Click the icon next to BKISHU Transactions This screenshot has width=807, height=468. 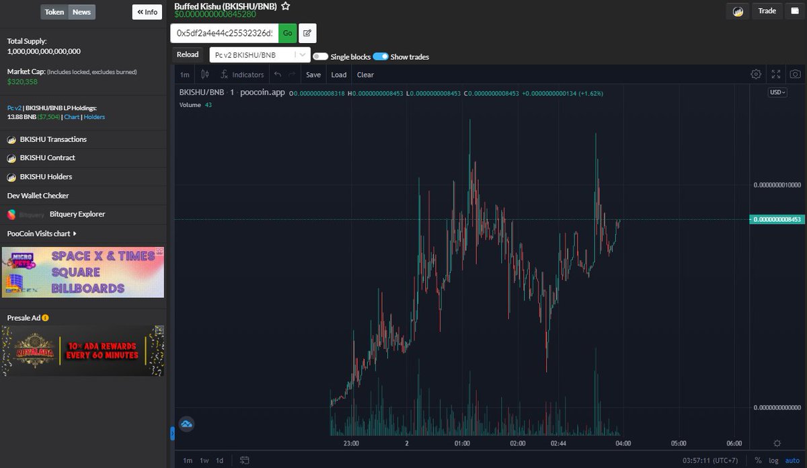click(x=11, y=140)
